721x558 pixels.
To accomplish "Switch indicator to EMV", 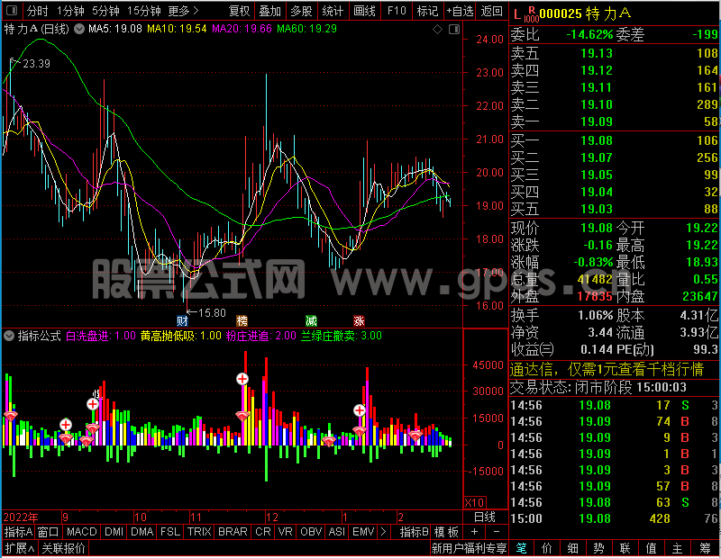I will coord(363,532).
